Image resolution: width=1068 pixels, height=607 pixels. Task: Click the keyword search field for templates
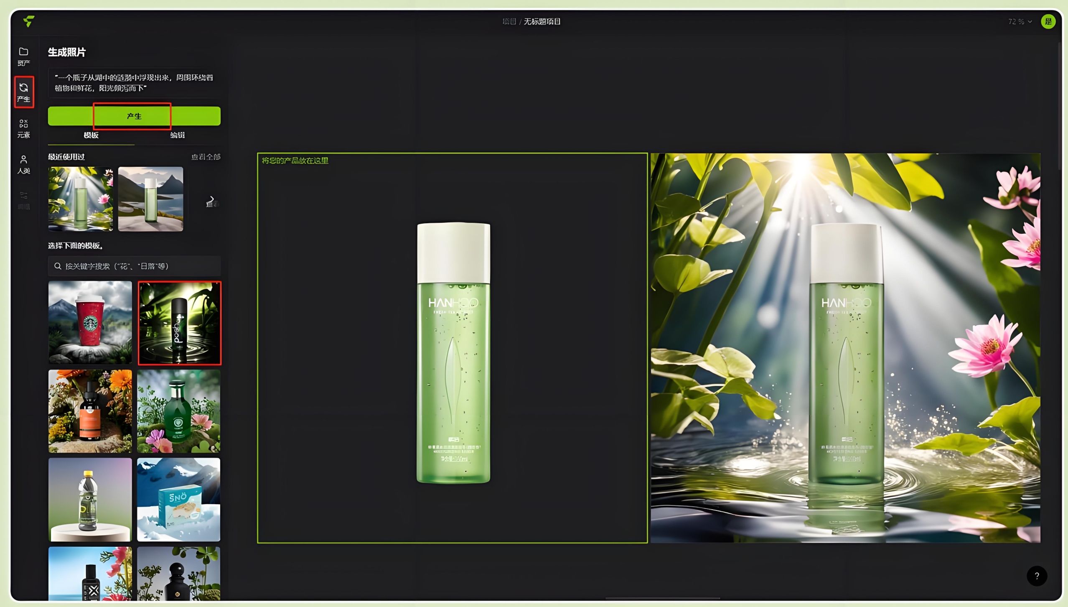tap(134, 266)
